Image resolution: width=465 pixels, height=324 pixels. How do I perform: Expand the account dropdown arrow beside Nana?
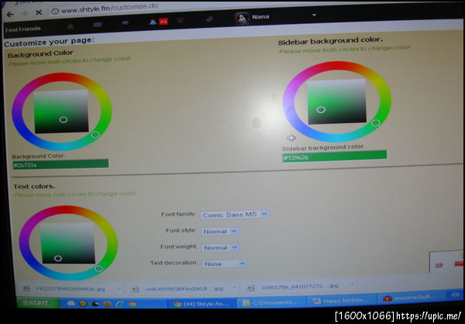coord(314,15)
